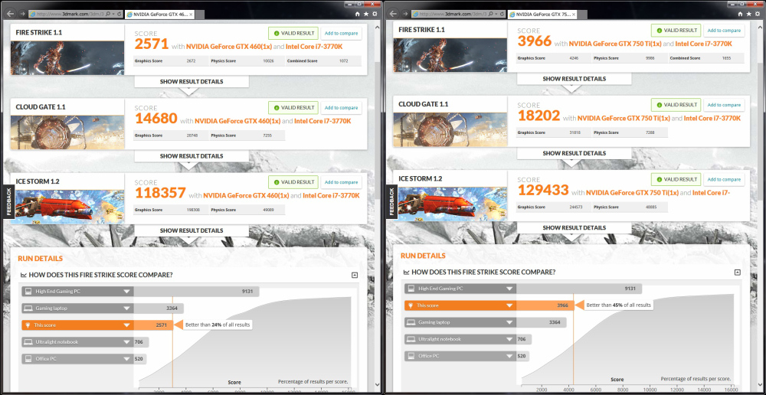The width and height of the screenshot is (766, 395).
Task: Add GTX 750 Ti Cloud Gate result to compare
Action: coord(724,105)
